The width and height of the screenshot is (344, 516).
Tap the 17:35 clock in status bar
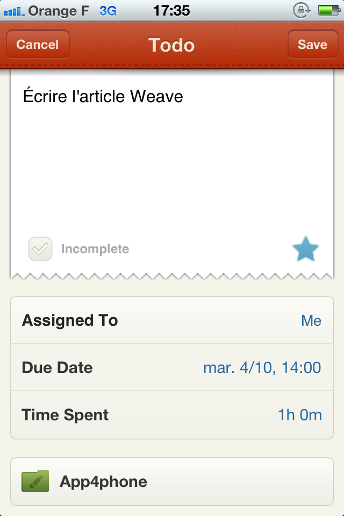[x=171, y=10]
